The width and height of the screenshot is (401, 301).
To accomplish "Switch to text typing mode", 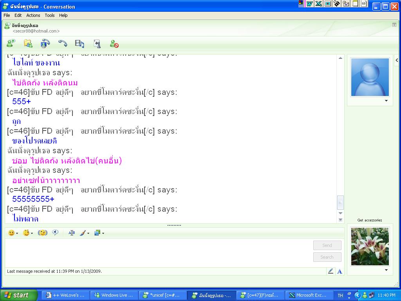I will click(340, 271).
